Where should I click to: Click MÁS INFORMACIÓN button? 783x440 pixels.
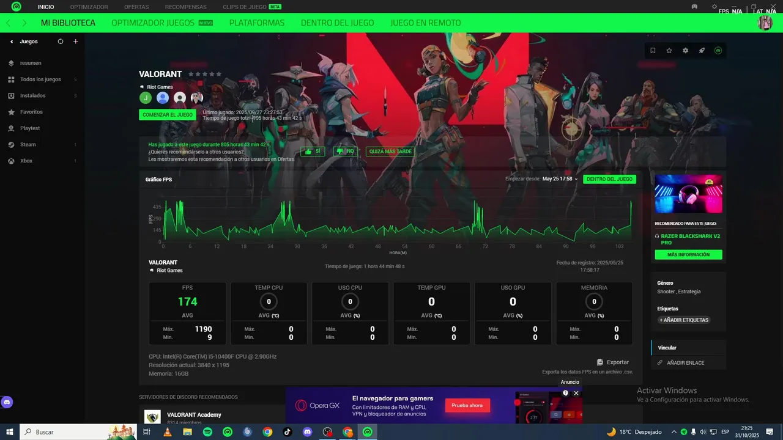[688, 255]
